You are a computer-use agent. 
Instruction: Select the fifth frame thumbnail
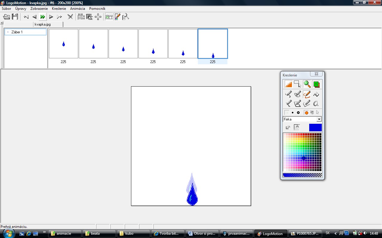[x=183, y=44]
